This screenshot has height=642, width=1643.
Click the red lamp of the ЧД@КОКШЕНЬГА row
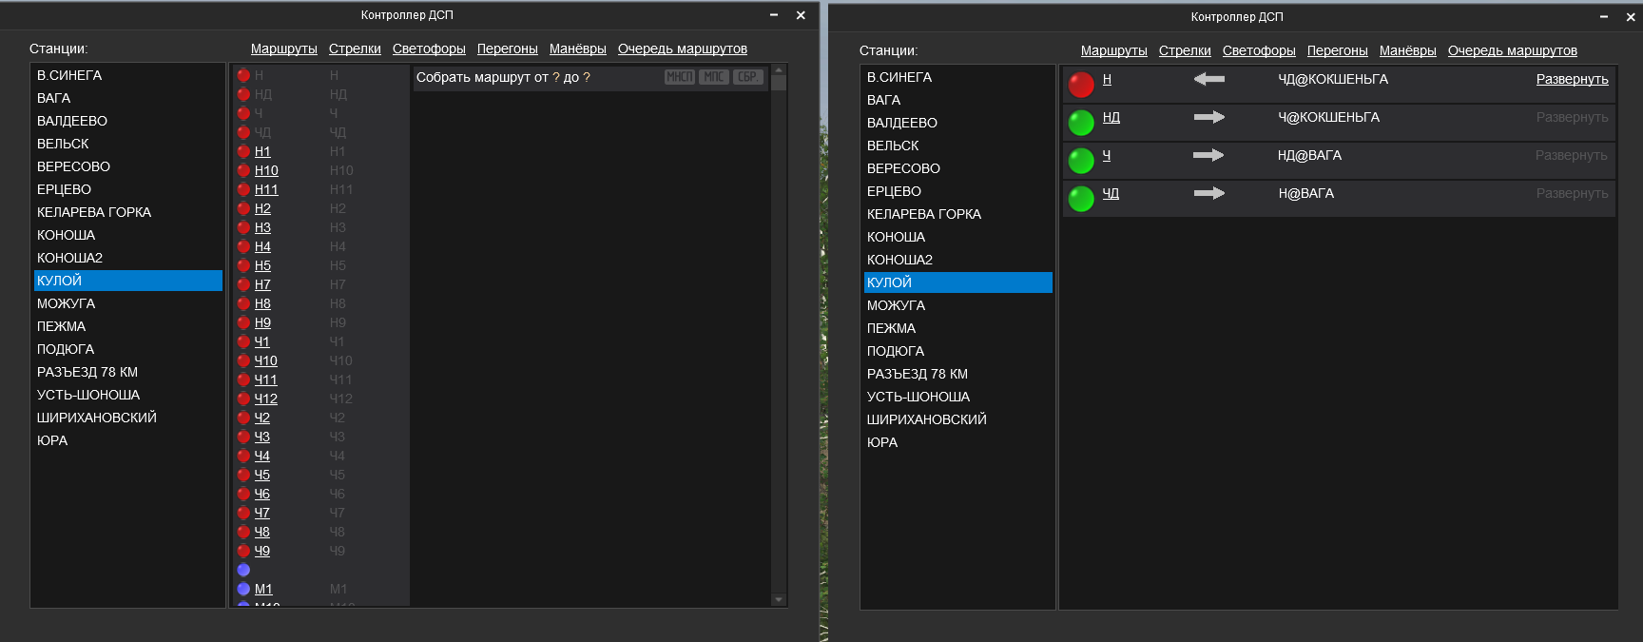1081,85
